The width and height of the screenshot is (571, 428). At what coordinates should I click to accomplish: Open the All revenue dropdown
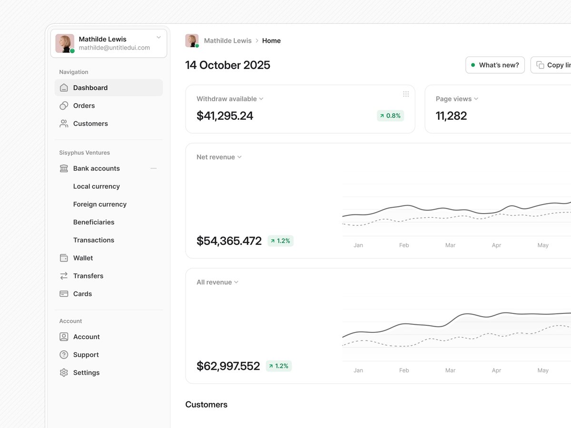coord(217,282)
